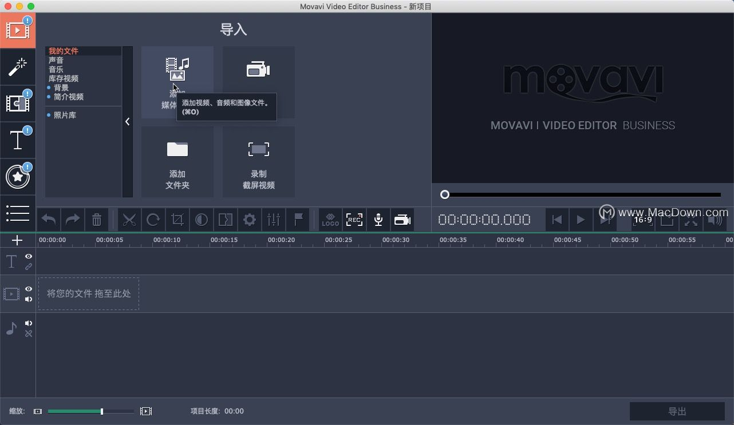Click timeline ruler at 00:00:10

coord(167,240)
